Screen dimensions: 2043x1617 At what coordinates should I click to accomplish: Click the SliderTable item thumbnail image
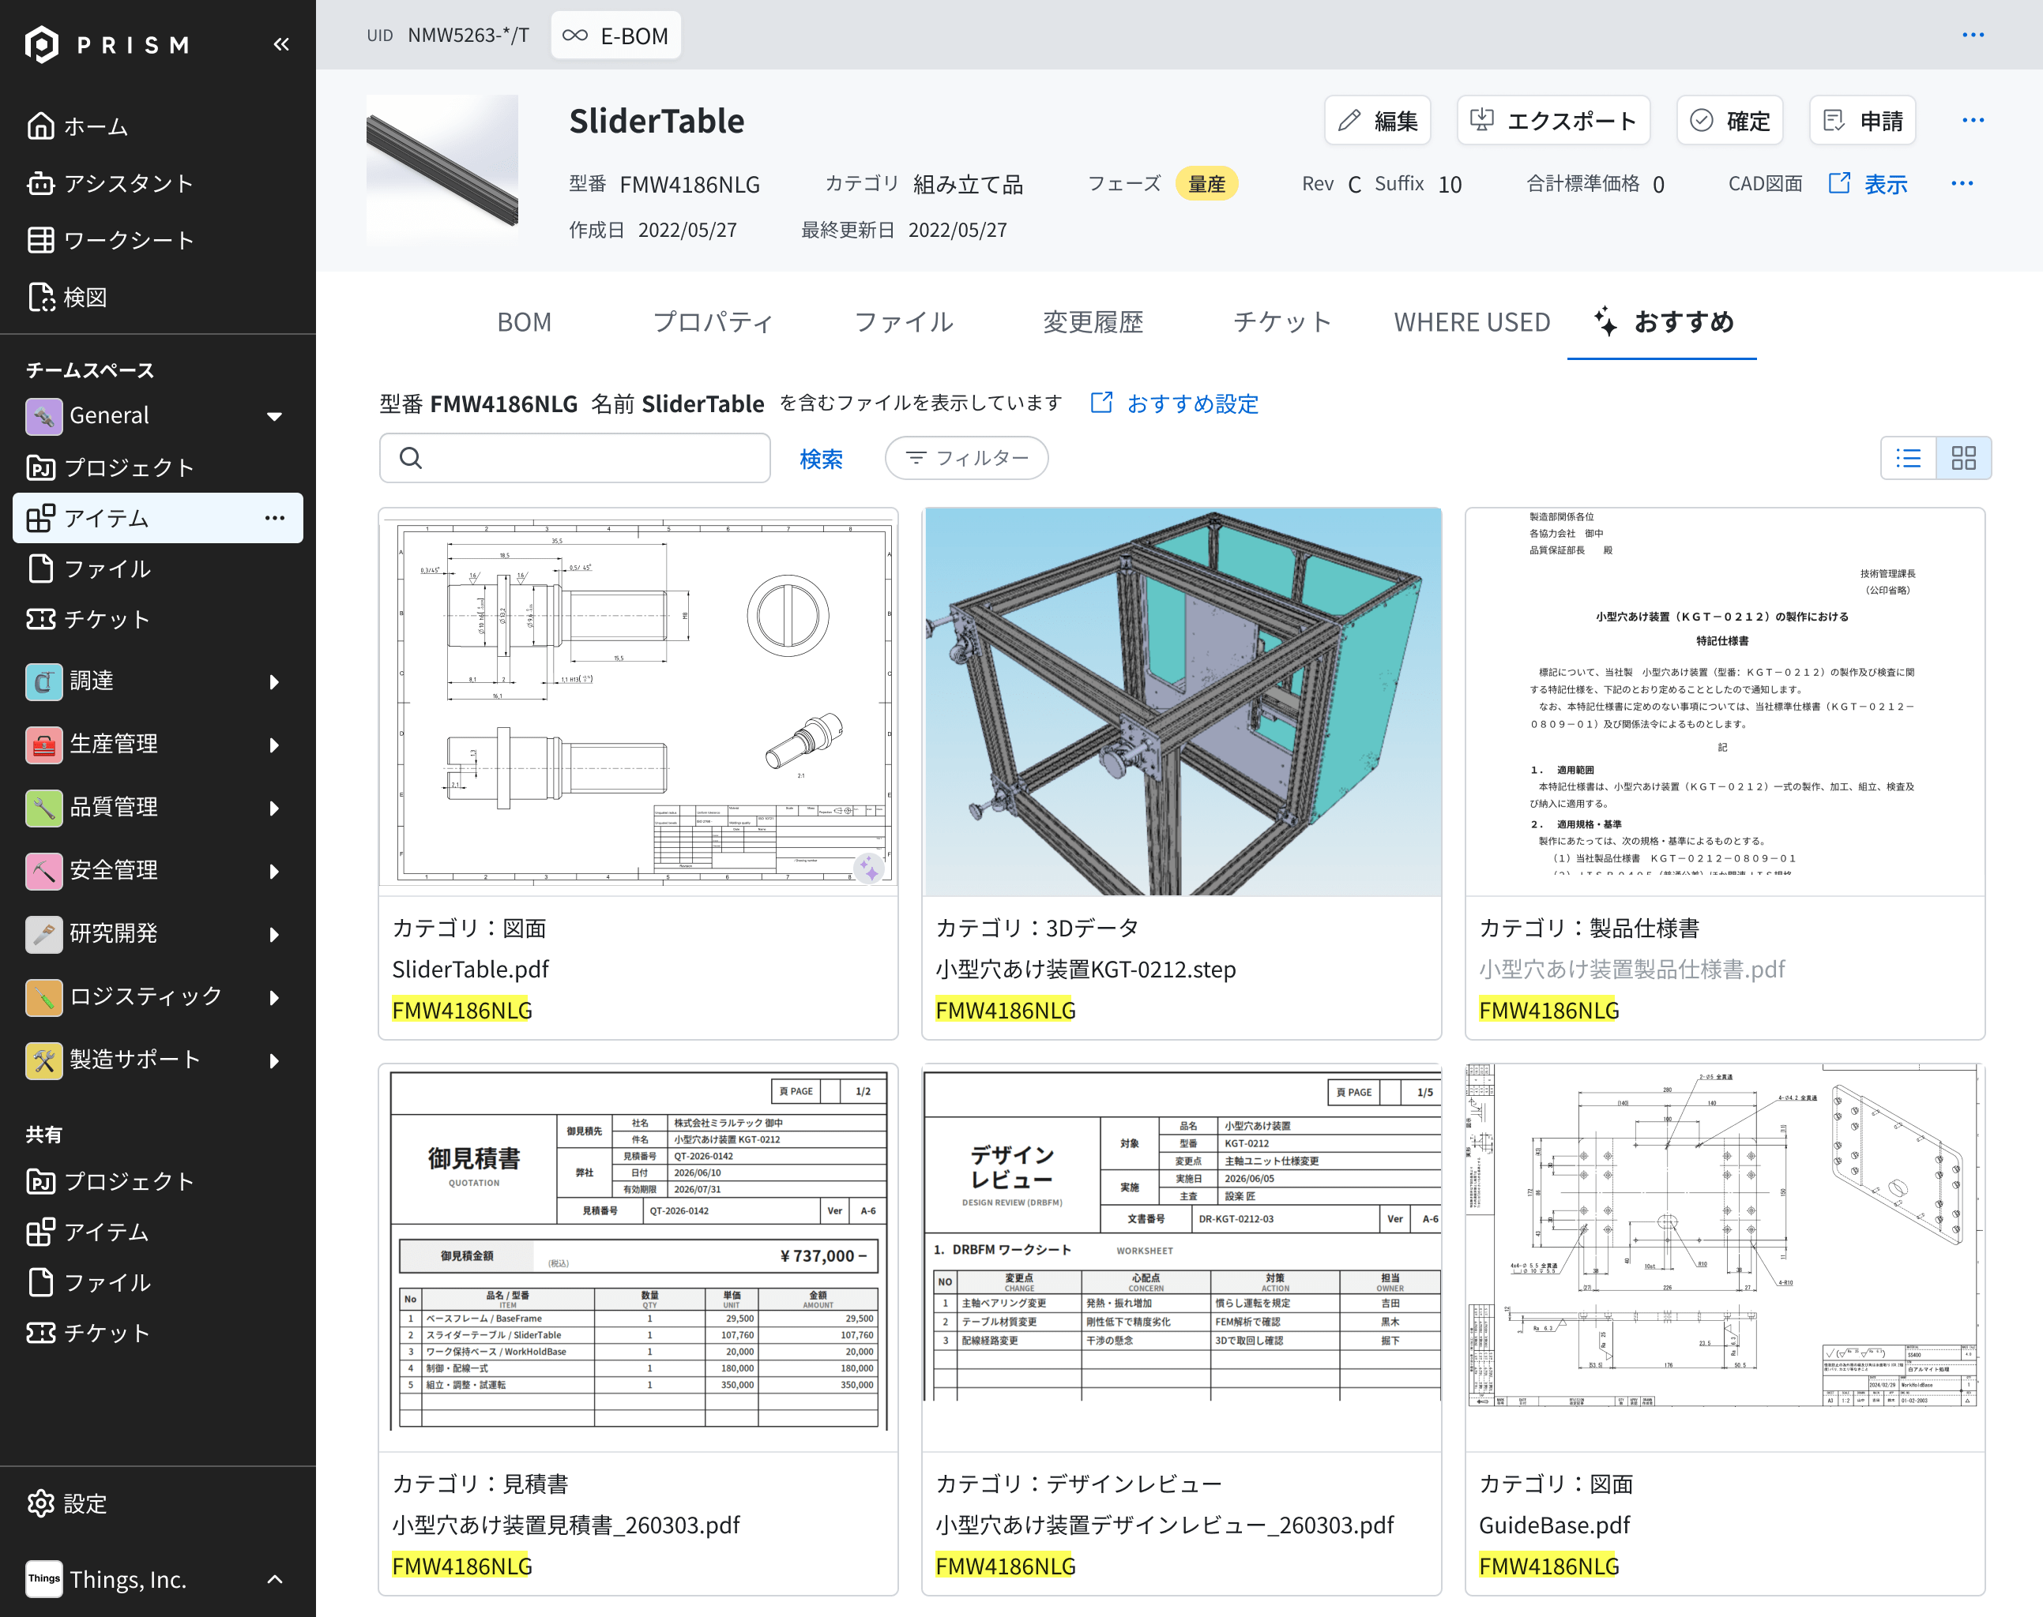point(442,171)
